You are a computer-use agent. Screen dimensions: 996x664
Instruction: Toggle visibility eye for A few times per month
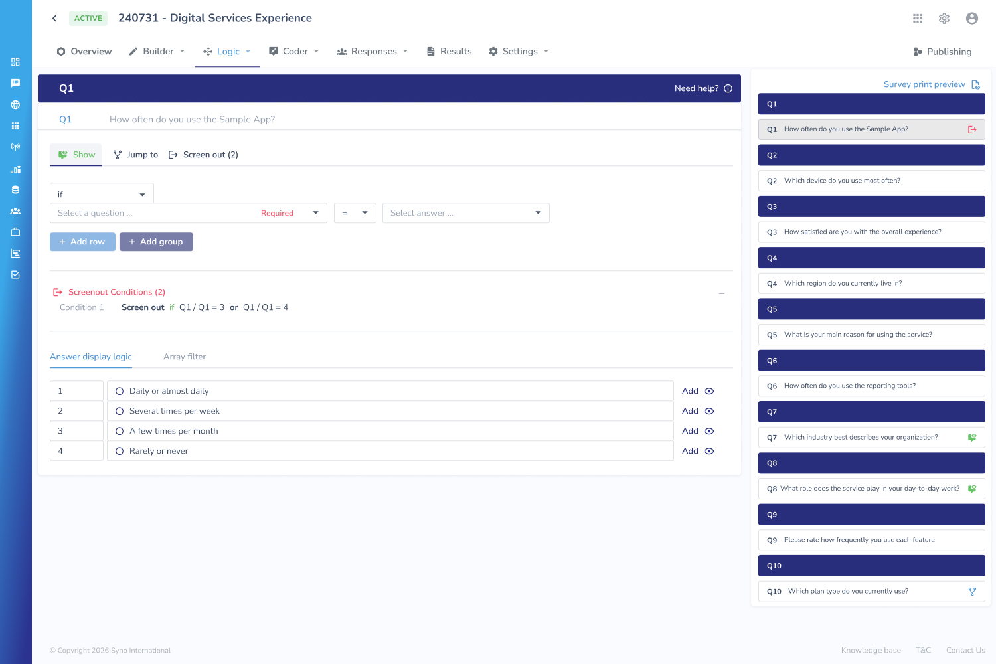(709, 431)
